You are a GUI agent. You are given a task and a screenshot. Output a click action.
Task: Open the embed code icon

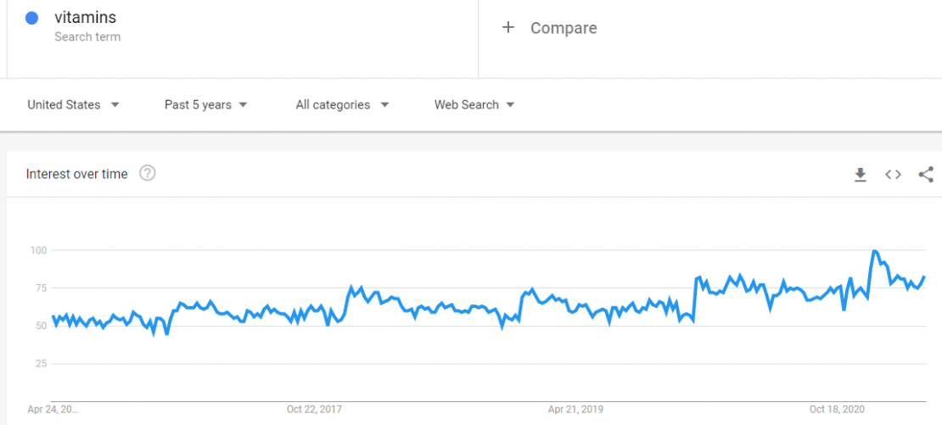coord(893,175)
